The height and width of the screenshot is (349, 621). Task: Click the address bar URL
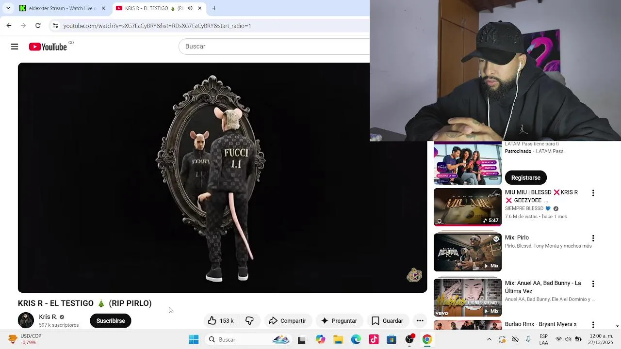[x=157, y=26]
